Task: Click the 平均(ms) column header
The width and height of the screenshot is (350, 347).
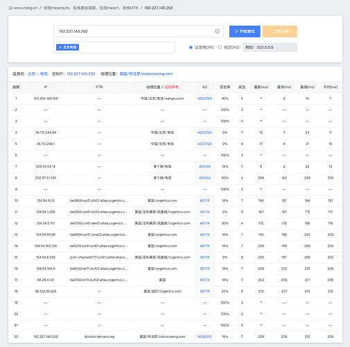Action: pos(331,87)
